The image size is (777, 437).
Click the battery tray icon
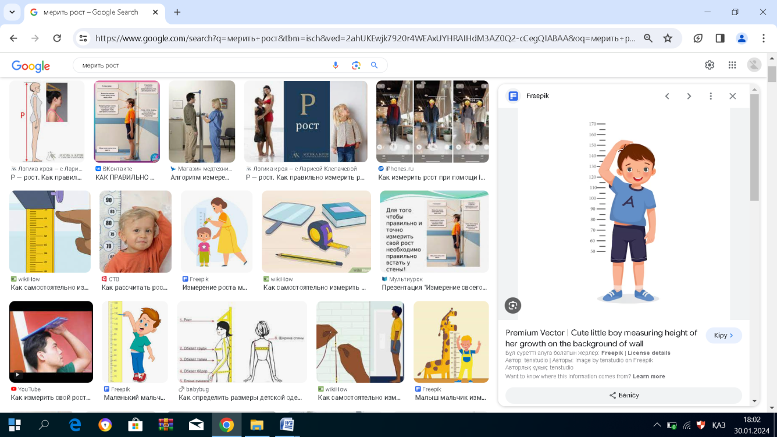[672, 425]
